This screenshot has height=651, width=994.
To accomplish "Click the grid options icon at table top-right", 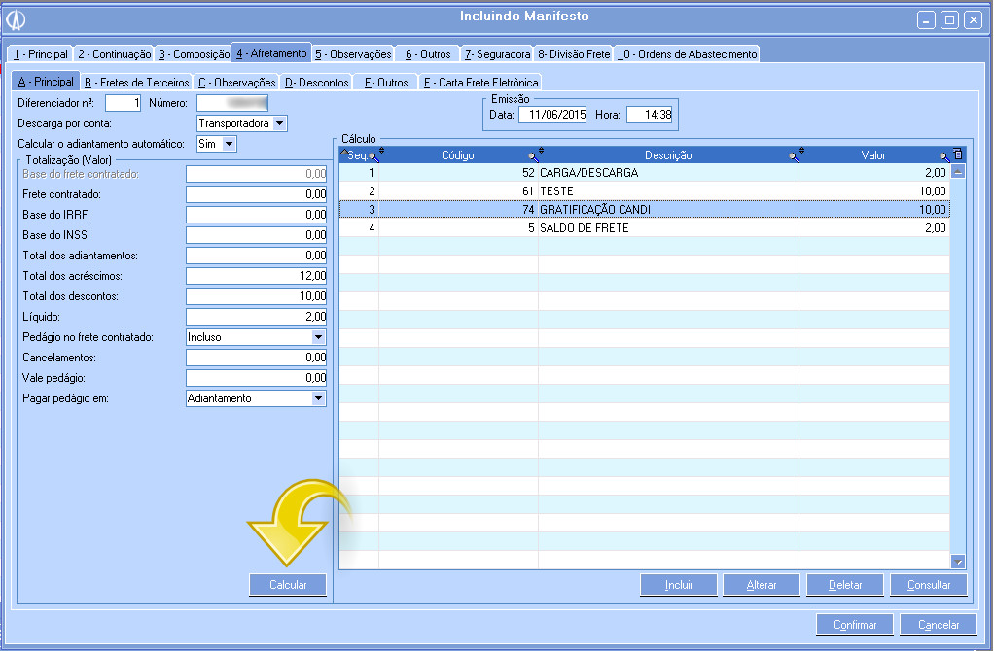I will tap(958, 154).
